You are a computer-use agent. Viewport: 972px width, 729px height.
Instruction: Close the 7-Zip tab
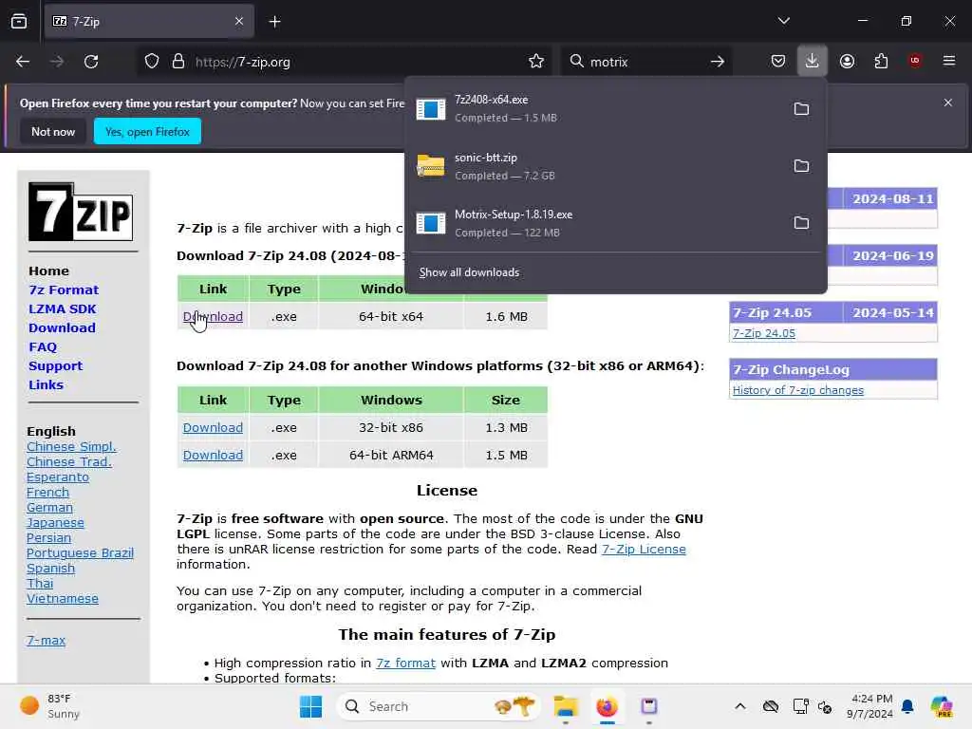coord(239,21)
